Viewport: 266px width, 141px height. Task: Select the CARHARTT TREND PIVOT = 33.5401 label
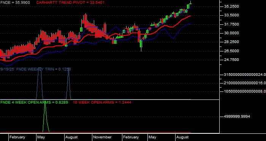click(70, 3)
